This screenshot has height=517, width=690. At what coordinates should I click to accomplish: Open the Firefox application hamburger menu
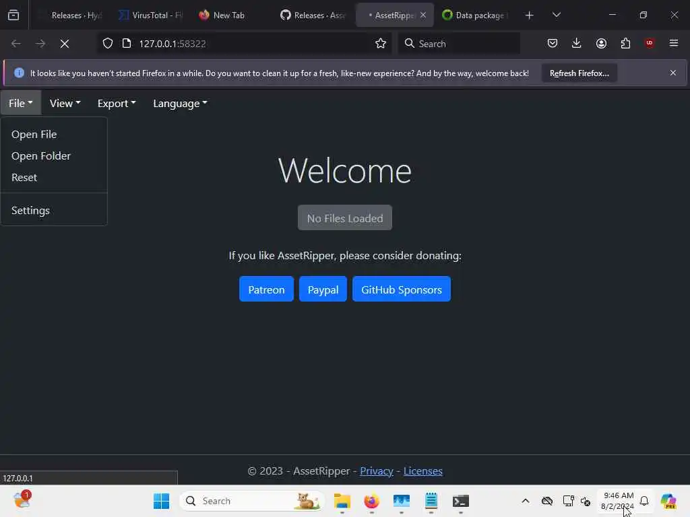[x=674, y=43]
